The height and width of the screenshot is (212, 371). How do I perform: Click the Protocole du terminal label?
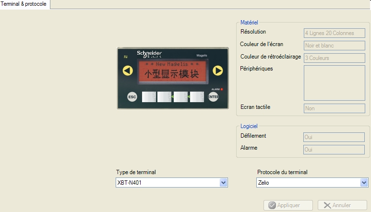(282, 172)
